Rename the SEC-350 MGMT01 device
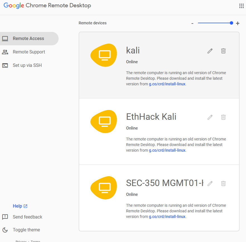 pyautogui.click(x=210, y=184)
